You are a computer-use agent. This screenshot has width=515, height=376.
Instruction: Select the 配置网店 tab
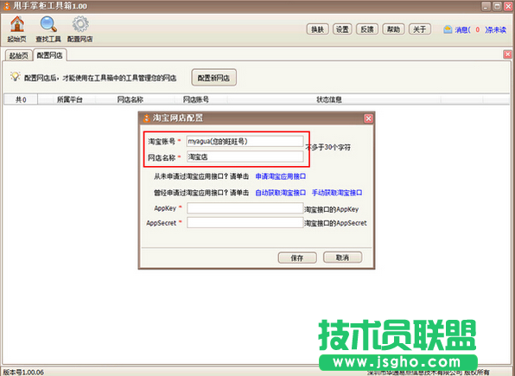point(49,55)
